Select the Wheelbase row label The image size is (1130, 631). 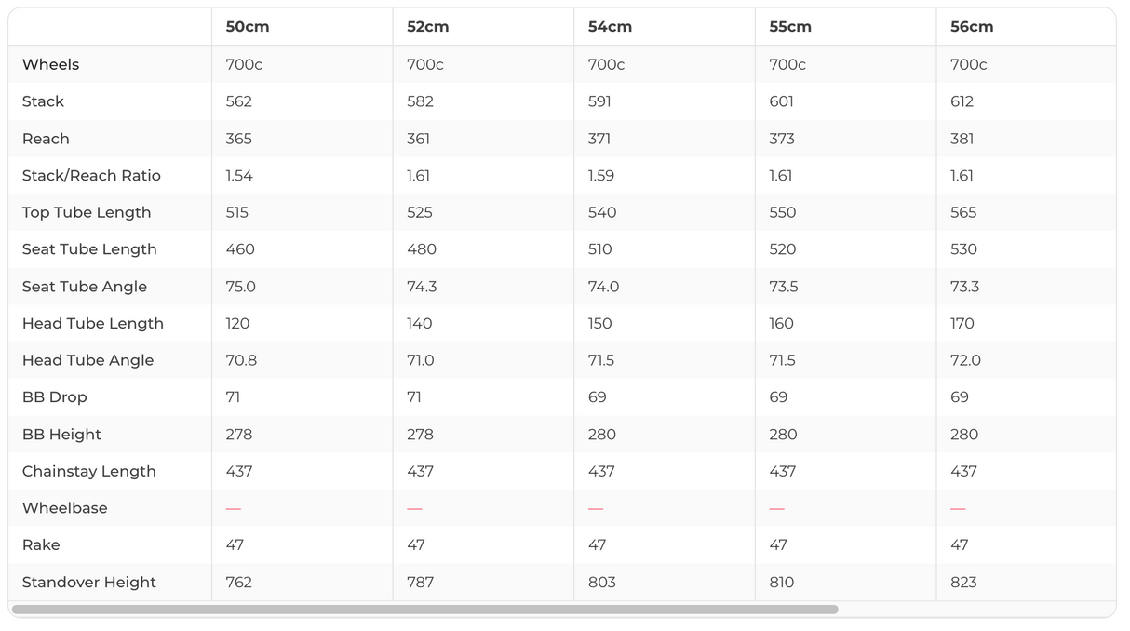[x=65, y=508]
